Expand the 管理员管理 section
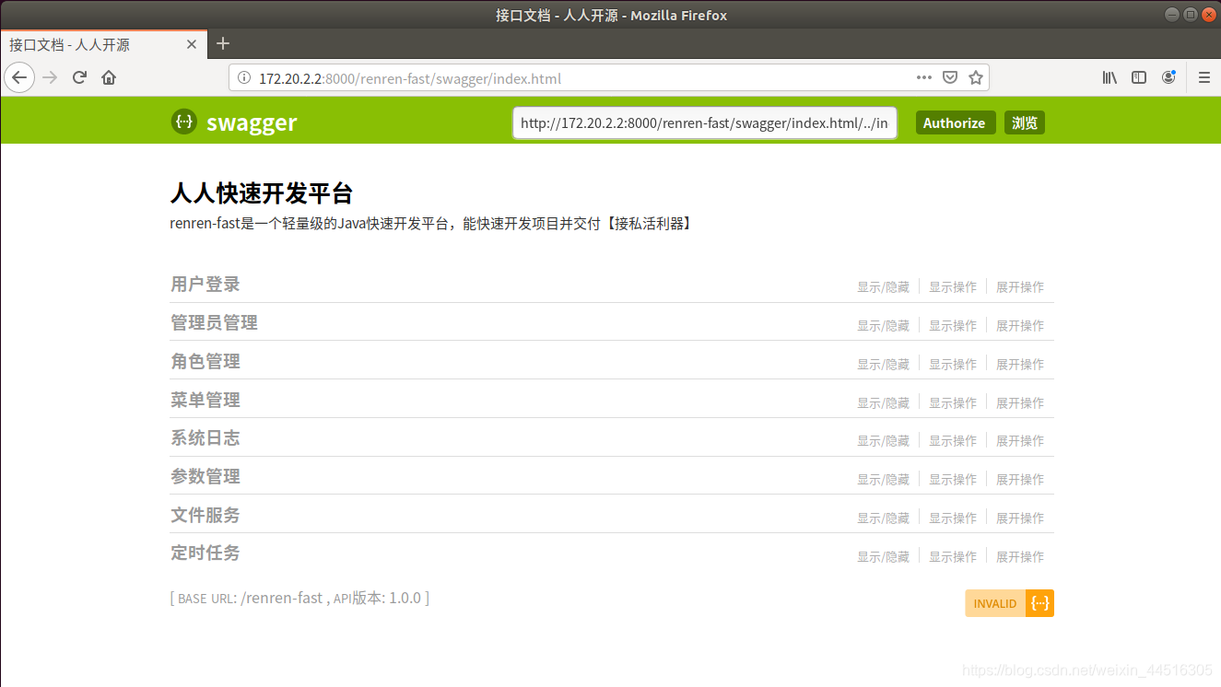This screenshot has height=687, width=1221. (x=214, y=323)
